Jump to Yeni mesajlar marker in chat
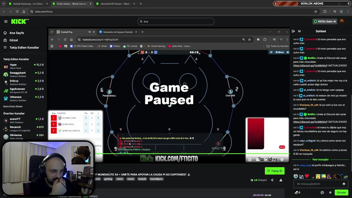Viewport: 352px width, 198px height. [x=320, y=159]
